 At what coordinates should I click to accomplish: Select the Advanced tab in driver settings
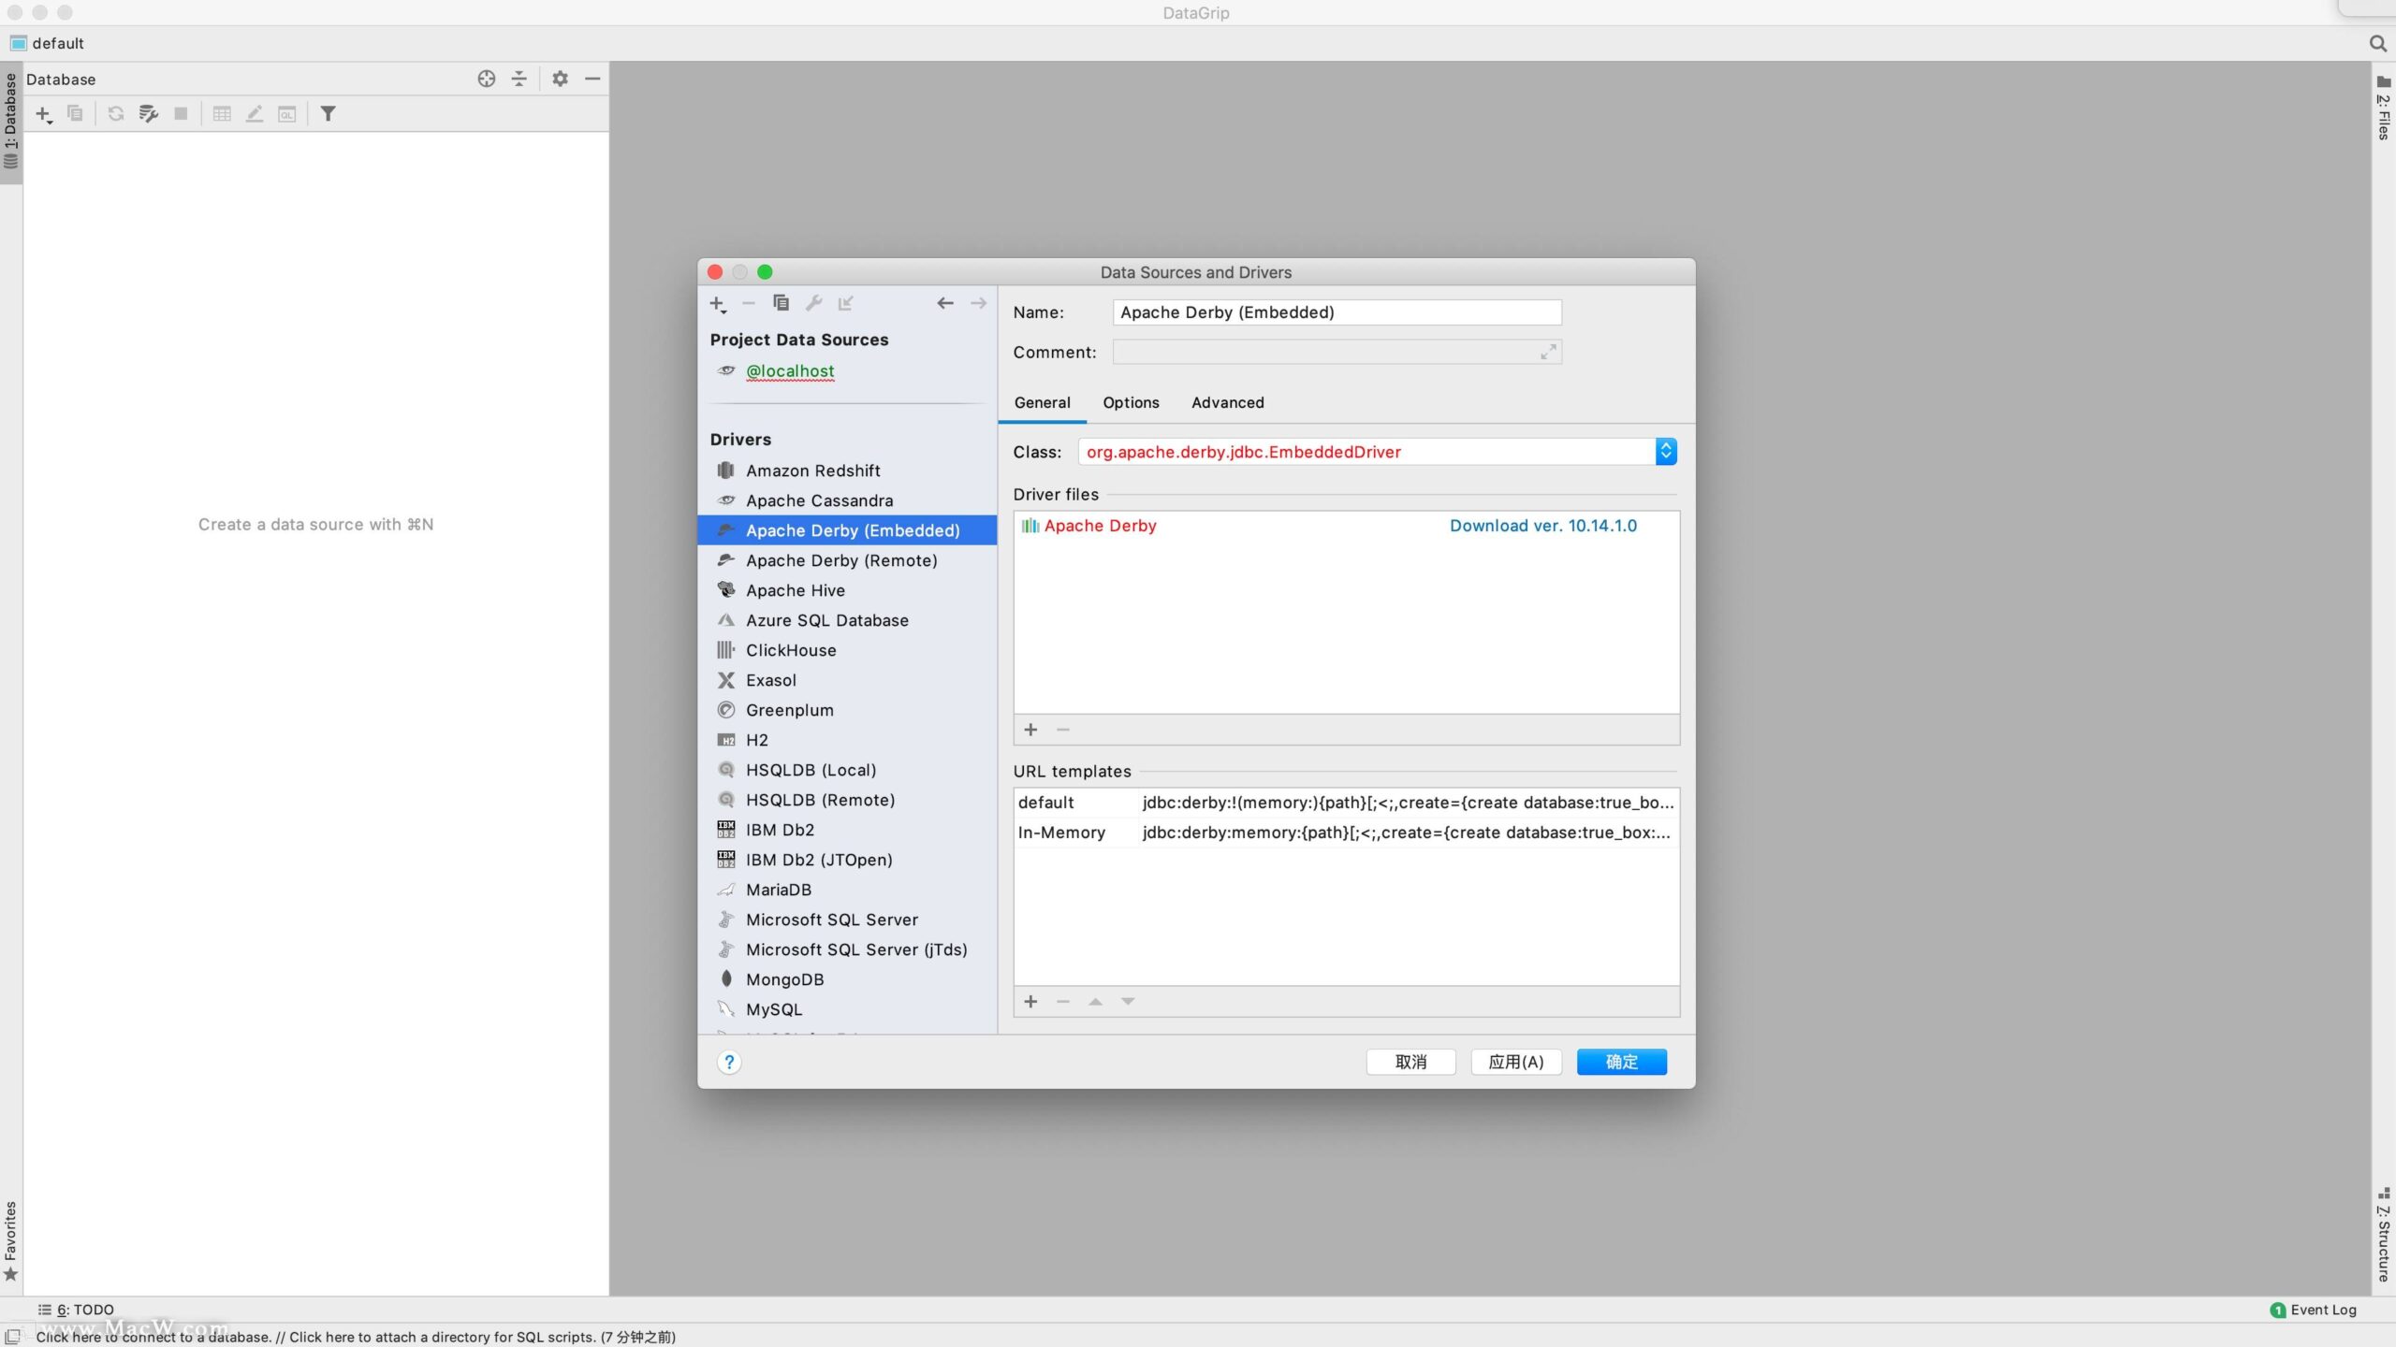click(1228, 401)
